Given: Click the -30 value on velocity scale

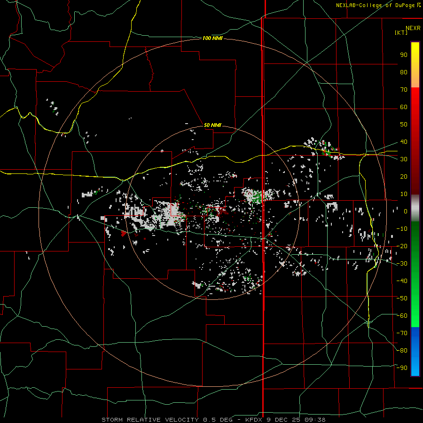Looking at the screenshot, I should pos(402,264).
